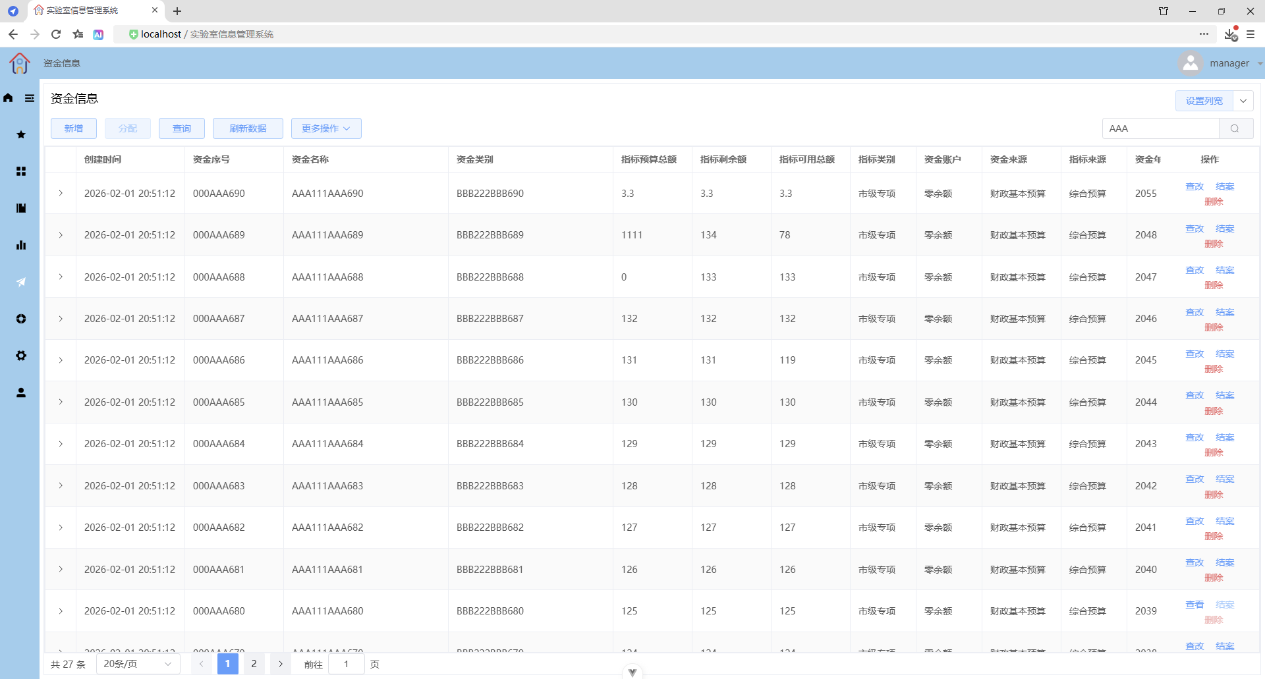Select page 1 in the pagination
1265x679 pixels.
[227, 664]
